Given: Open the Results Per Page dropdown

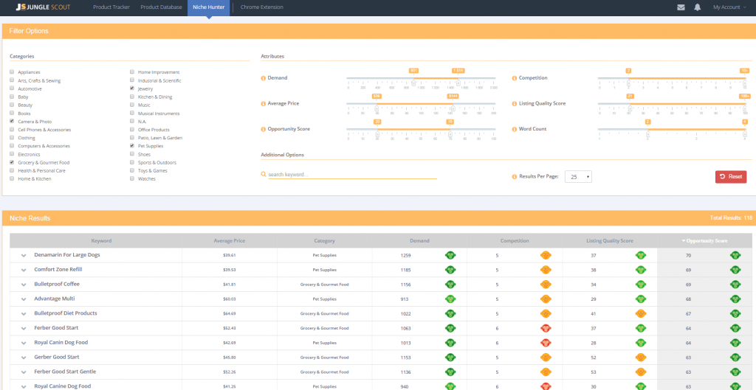Looking at the screenshot, I should 578,177.
